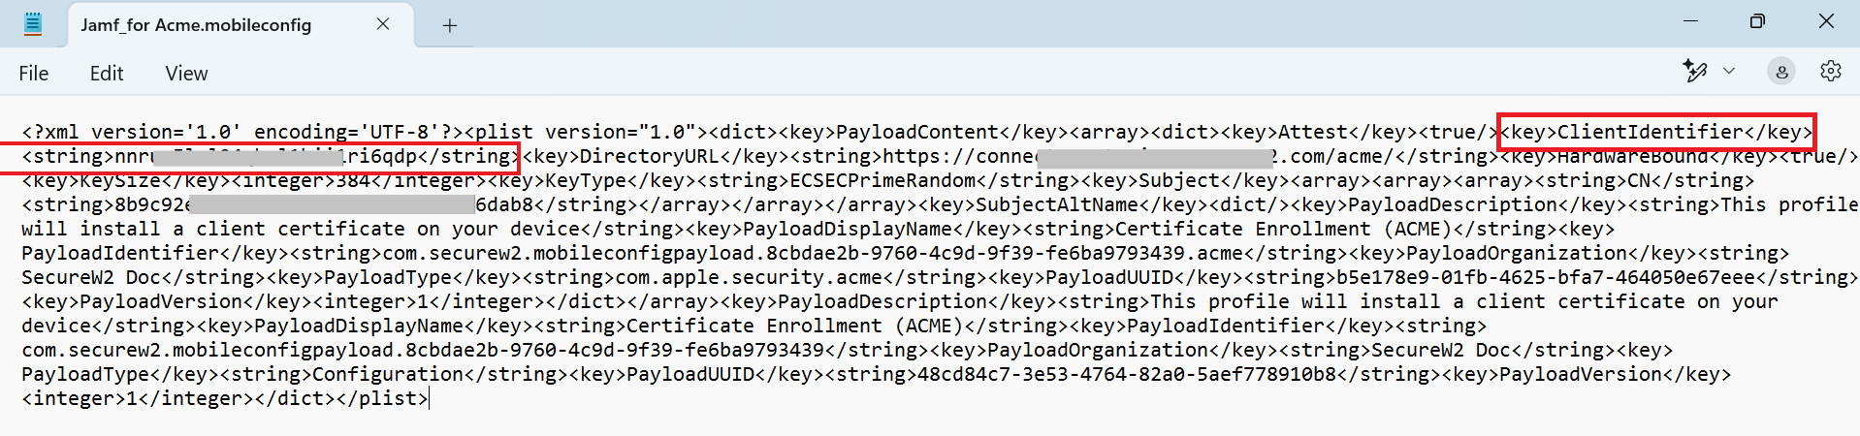Select the Jamf_for Acme.mobileconfig tab
The width and height of the screenshot is (1860, 436).
tap(196, 25)
